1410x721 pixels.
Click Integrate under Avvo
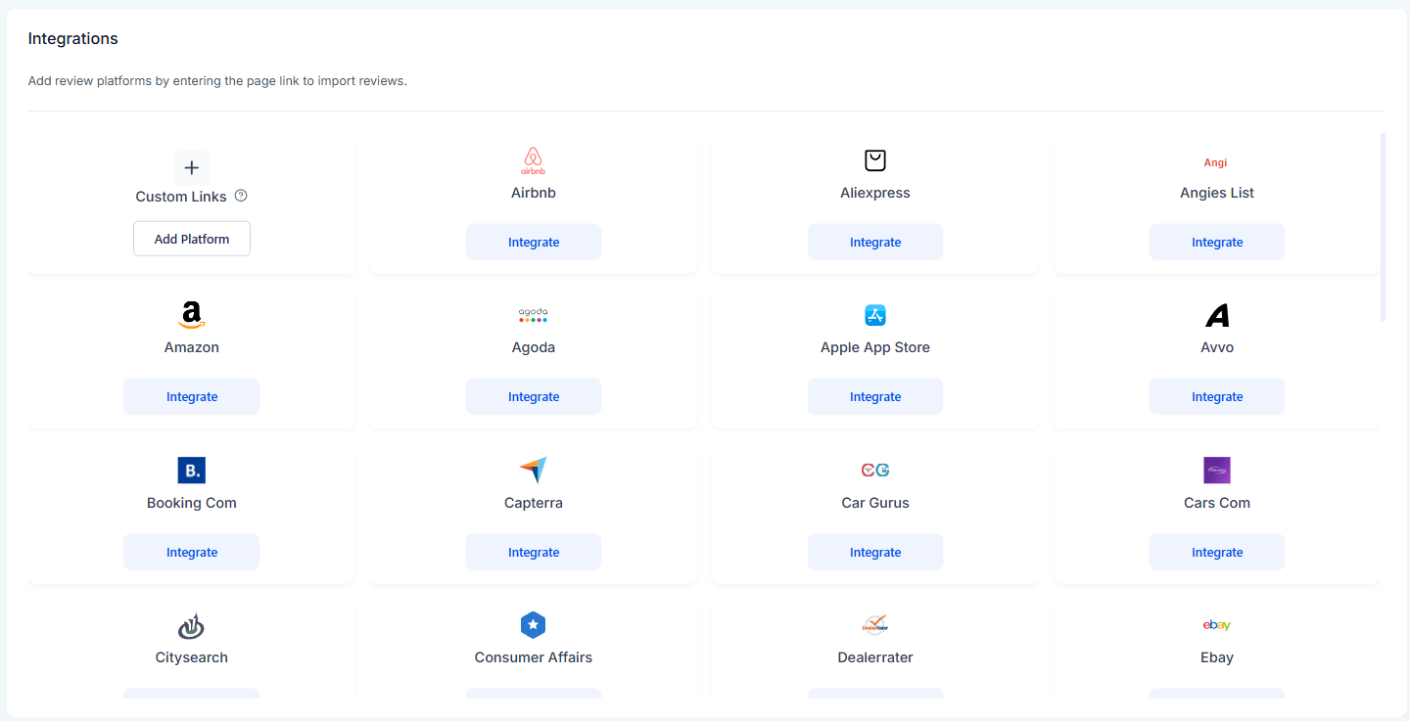tap(1217, 397)
